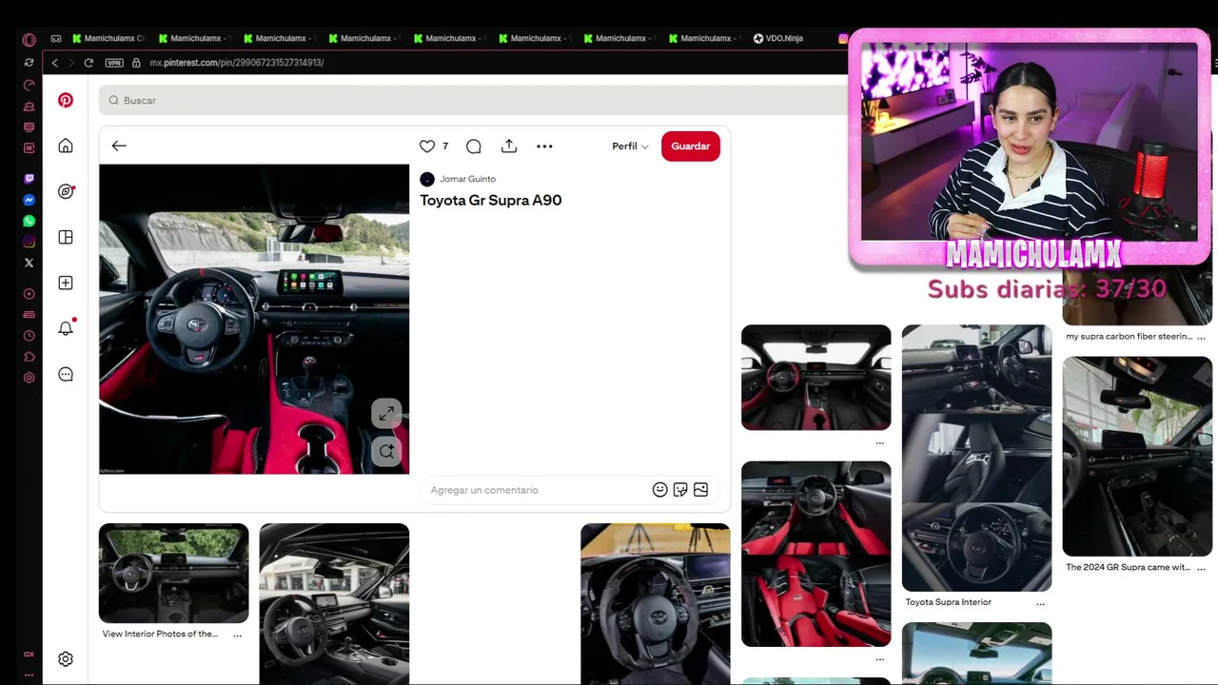
Task: Return to previous page with pin back arrow
Action: 119,146
